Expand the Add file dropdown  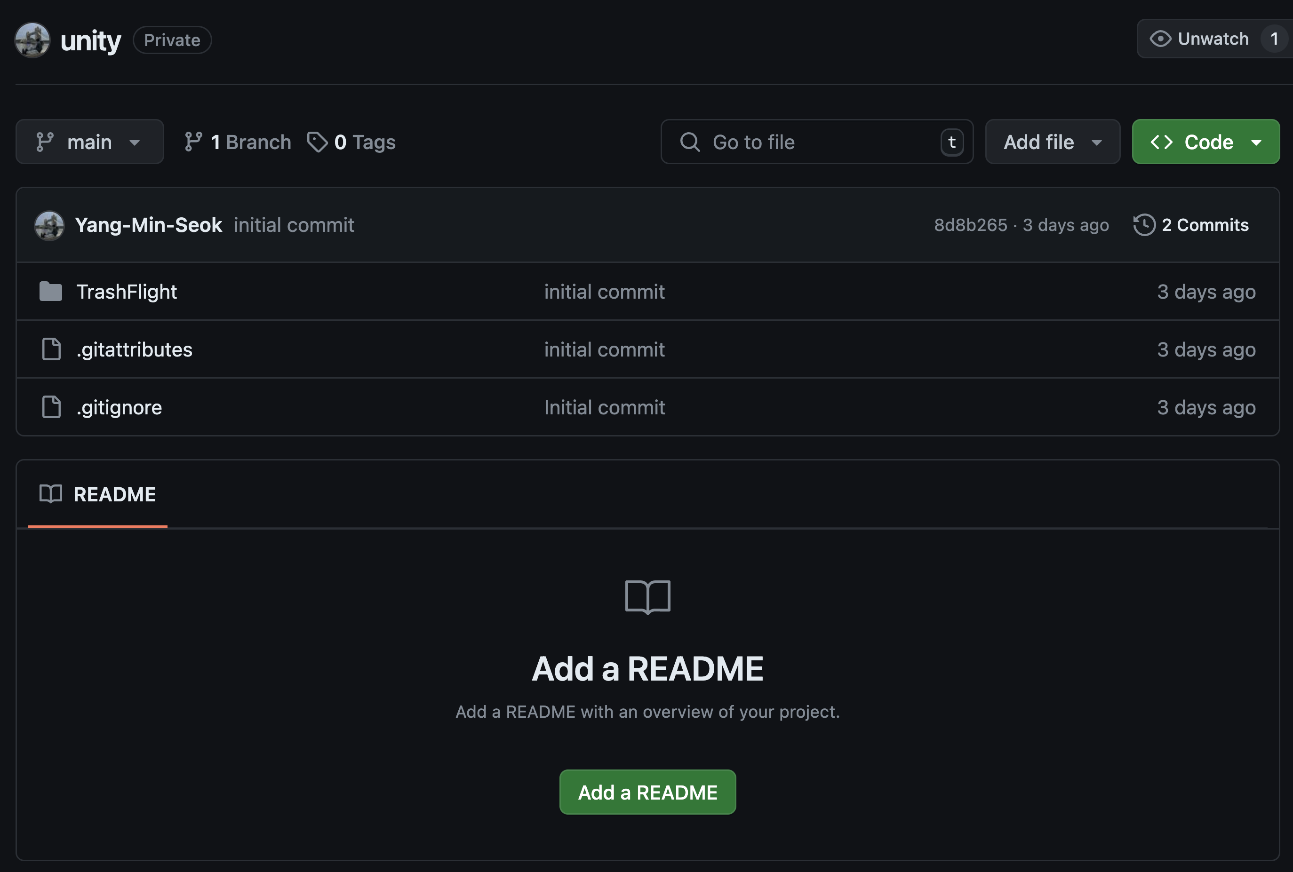pos(1052,142)
